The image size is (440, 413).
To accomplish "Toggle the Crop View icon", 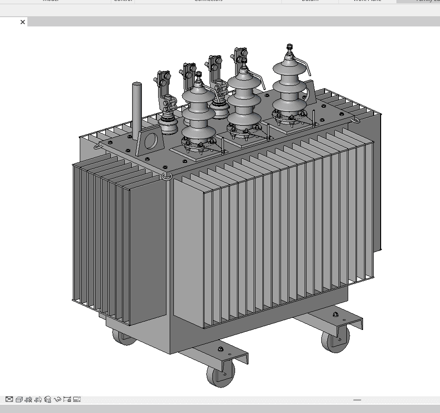I will [x=29, y=399].
